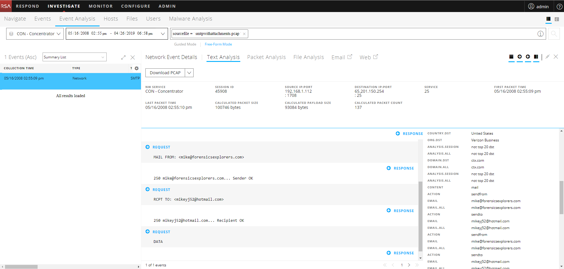This screenshot has height=269, width=564.
Task: Expand the Download PCAP options arrow
Action: [189, 72]
